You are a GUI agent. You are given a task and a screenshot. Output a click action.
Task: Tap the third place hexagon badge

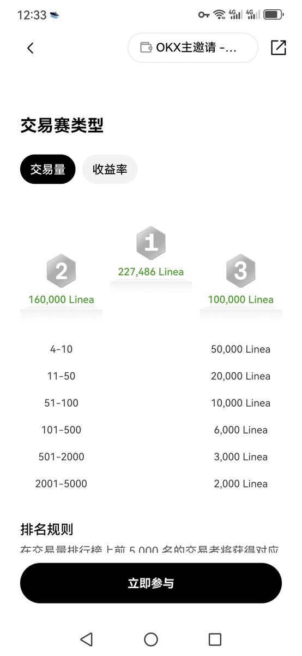coord(240,271)
